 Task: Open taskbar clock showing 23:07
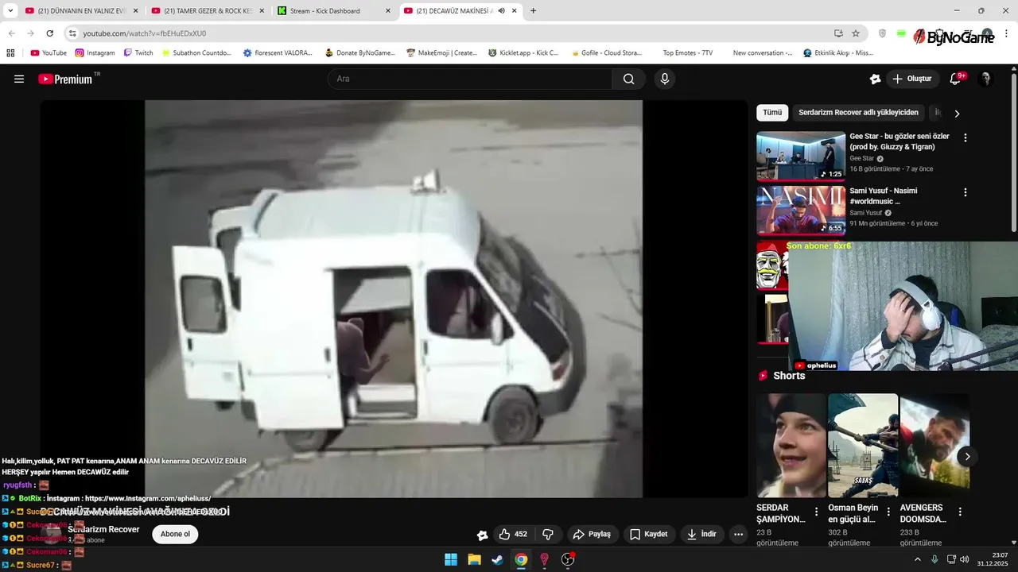point(994,559)
